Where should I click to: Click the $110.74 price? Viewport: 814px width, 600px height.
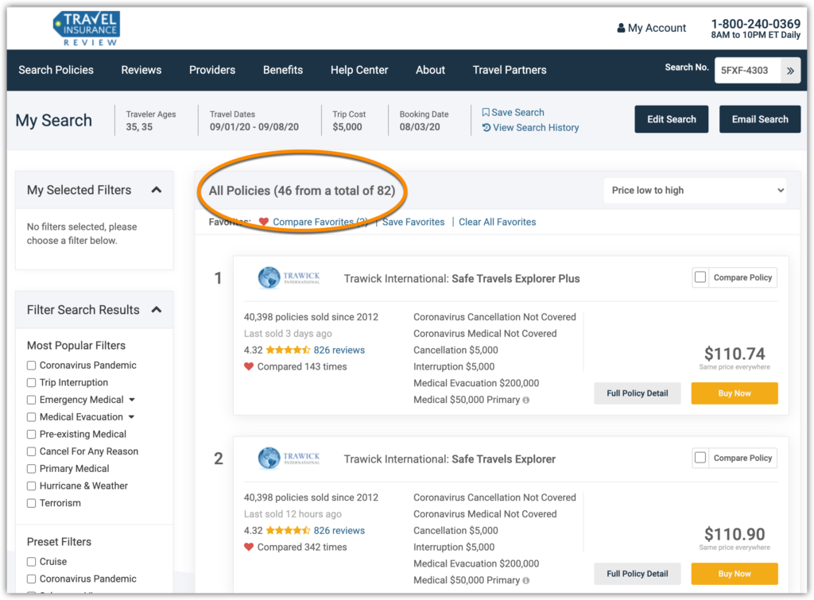(x=735, y=354)
